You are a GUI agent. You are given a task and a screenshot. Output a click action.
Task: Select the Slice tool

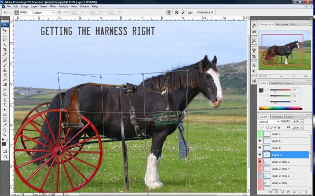click(x=5, y=54)
